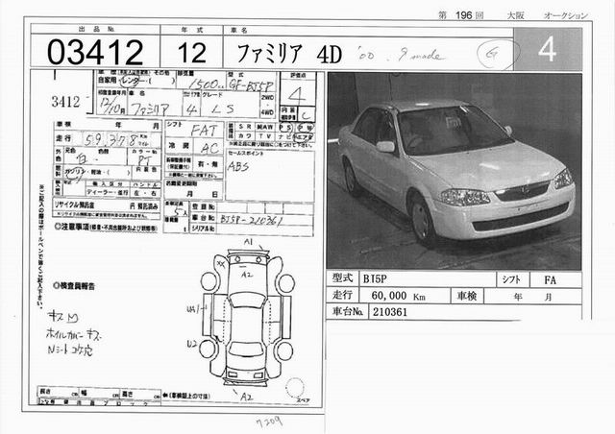Viewport: 615px width, 434px height.
Task: Click the スペア spare tire circle
Action: 295,388
